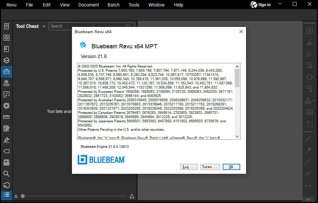Toggle the Markups List icon at bottom
318x203 pixels.
(6, 195)
